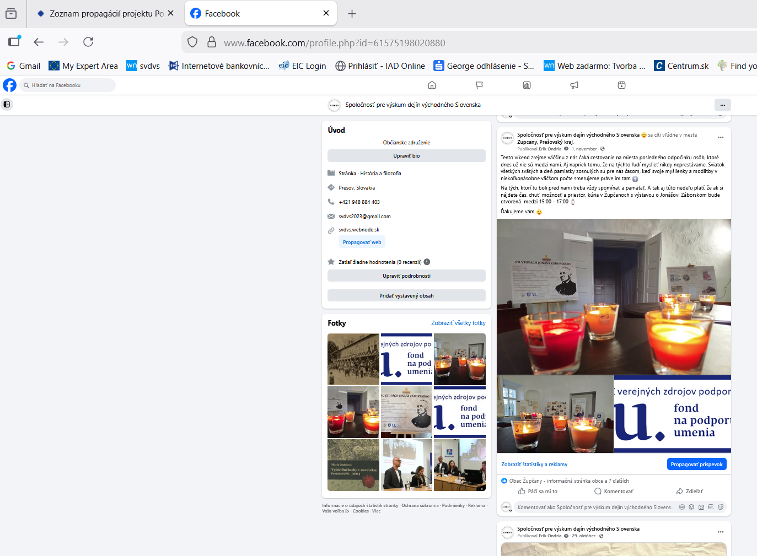Image resolution: width=757 pixels, height=556 pixels.
Task: Switch to 'Zoznam propagácií projektu' browser tab
Action: pos(105,14)
